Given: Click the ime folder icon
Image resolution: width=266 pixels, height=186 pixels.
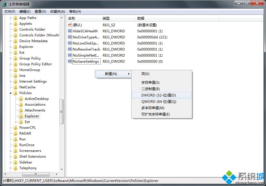Looking at the screenshot, I should [x=16, y=76].
